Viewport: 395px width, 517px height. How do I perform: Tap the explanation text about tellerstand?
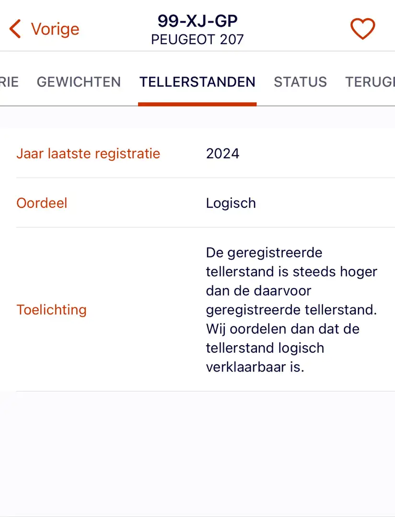tap(291, 310)
